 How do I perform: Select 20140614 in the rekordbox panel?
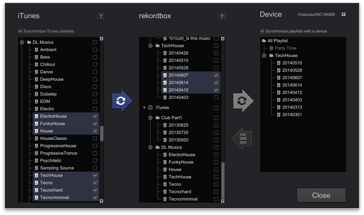[x=191, y=83]
